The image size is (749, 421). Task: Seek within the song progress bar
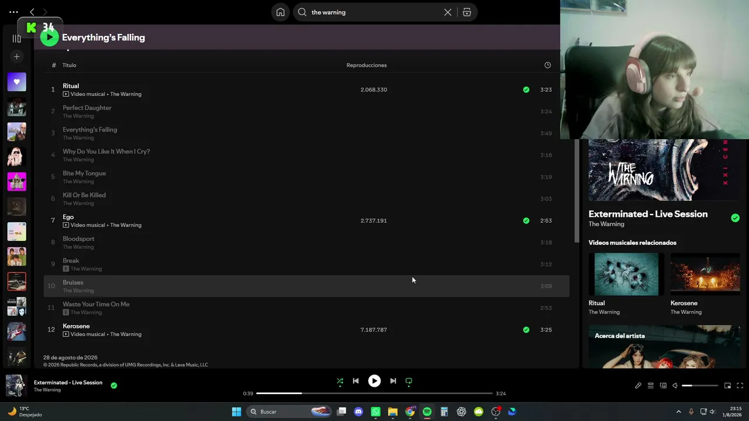point(374,394)
